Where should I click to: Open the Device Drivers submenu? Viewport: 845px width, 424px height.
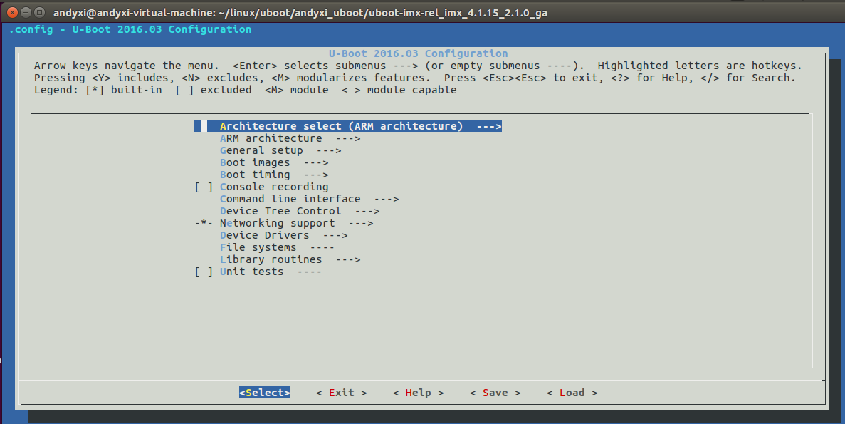tap(267, 234)
